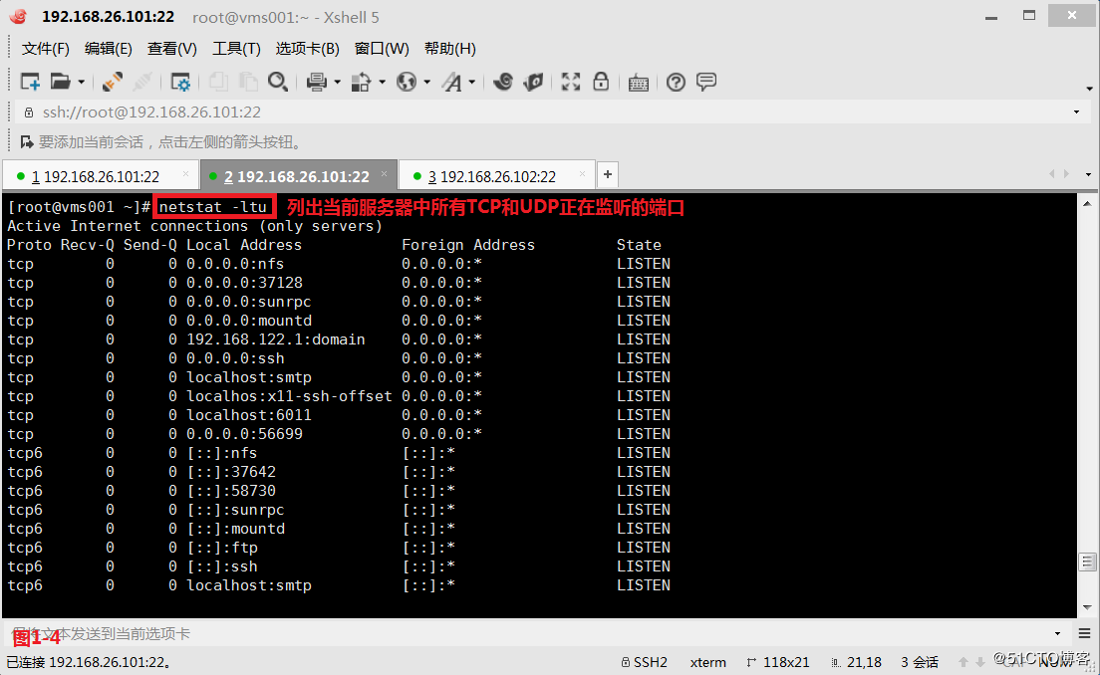Open the 查看(V) menu
This screenshot has height=675, width=1100.
tap(171, 49)
